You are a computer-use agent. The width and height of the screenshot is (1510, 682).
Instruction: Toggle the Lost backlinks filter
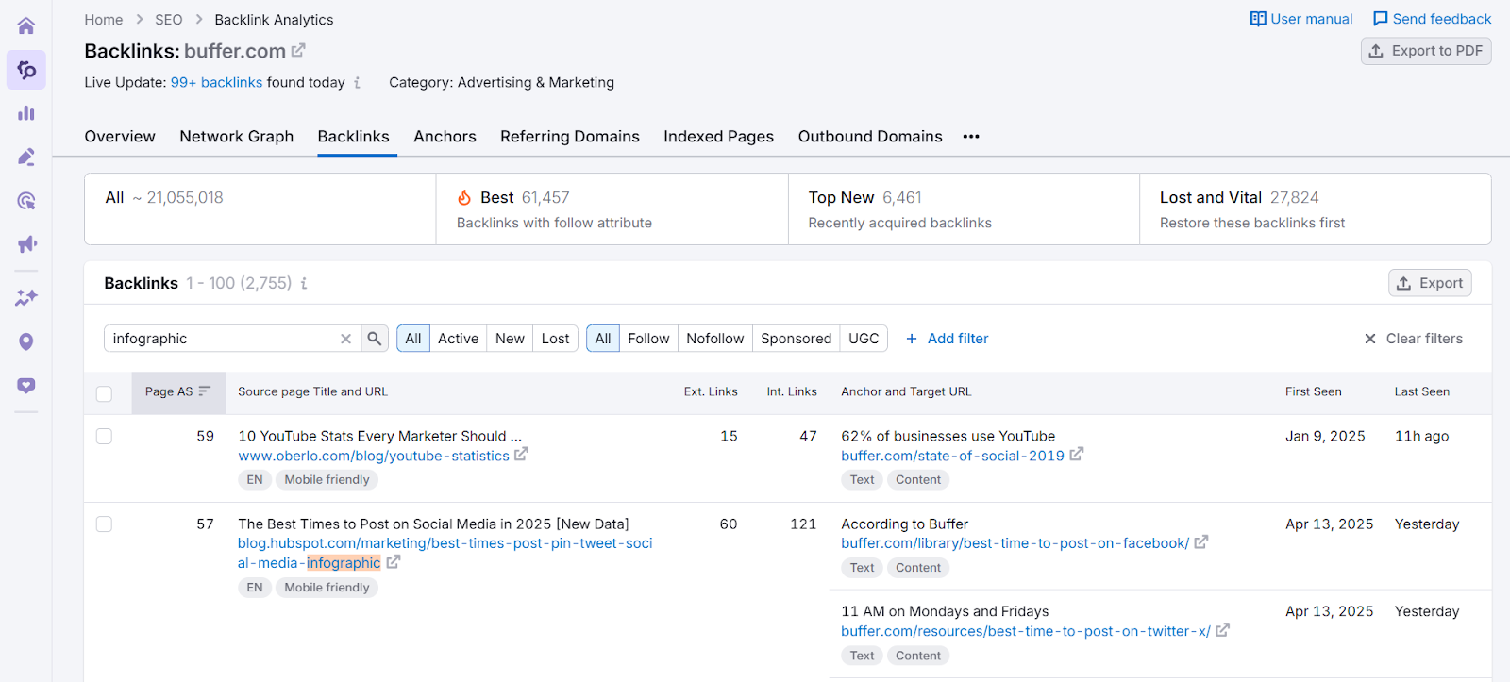tap(555, 339)
